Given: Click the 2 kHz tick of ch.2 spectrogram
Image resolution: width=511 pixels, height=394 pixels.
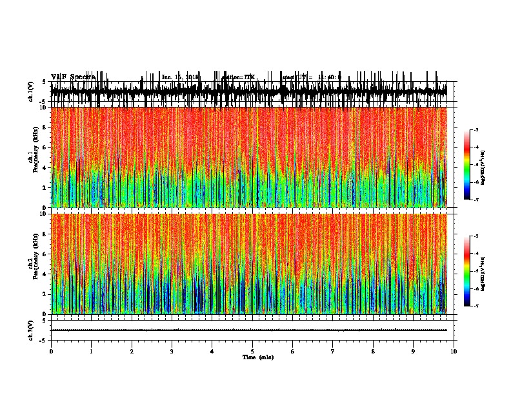Looking at the screenshot, I should tap(45, 294).
